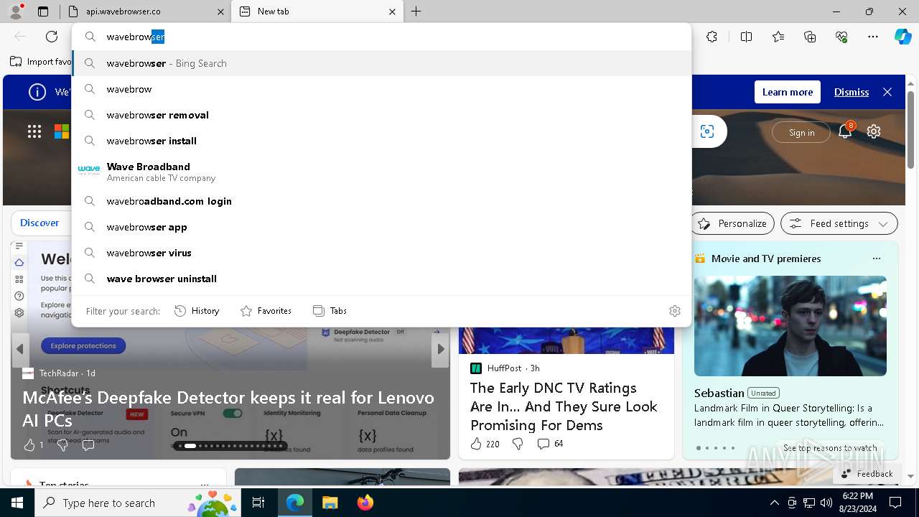
Task: Click the Learn more button
Action: pos(788,92)
